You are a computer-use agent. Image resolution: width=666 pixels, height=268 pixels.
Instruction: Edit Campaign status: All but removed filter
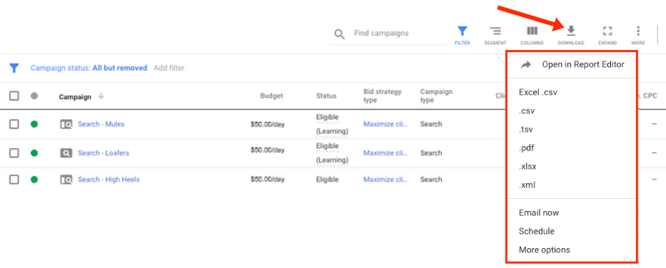click(x=89, y=68)
